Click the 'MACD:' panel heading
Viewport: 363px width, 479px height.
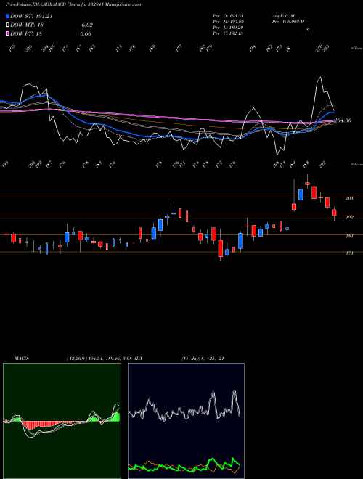(22, 359)
